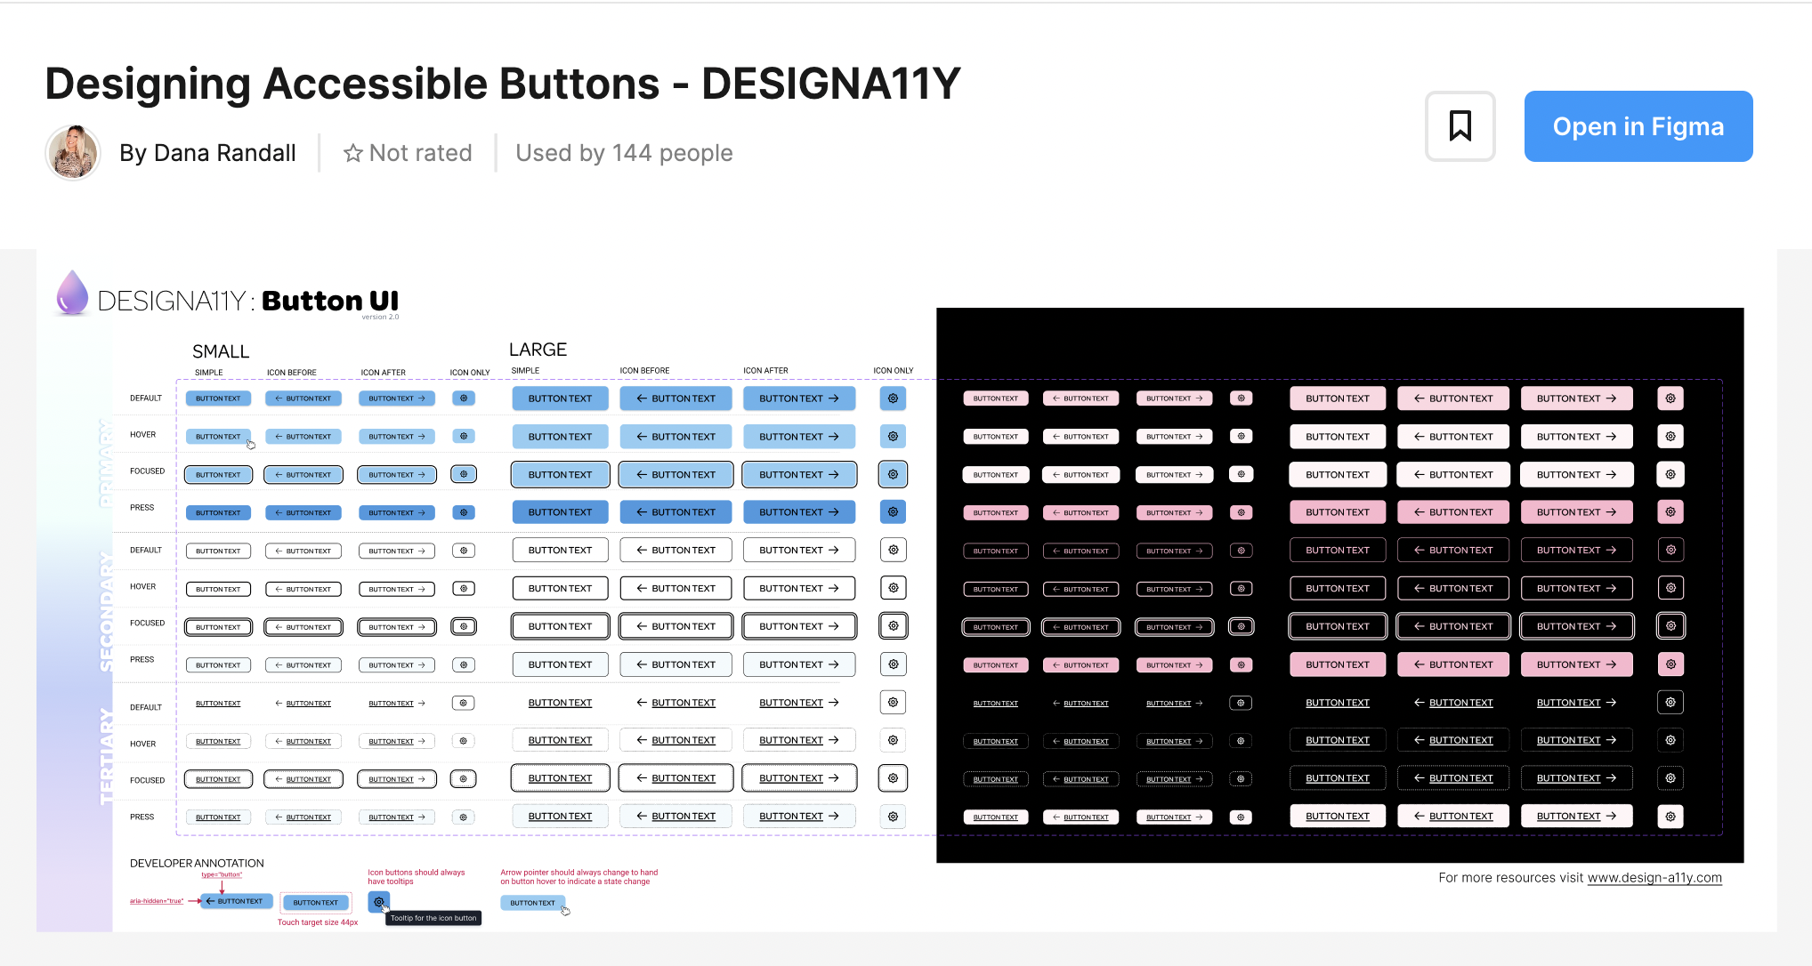Click the ICON BEFORE column header under LARGE
Image resolution: width=1812 pixels, height=966 pixels.
coord(644,371)
